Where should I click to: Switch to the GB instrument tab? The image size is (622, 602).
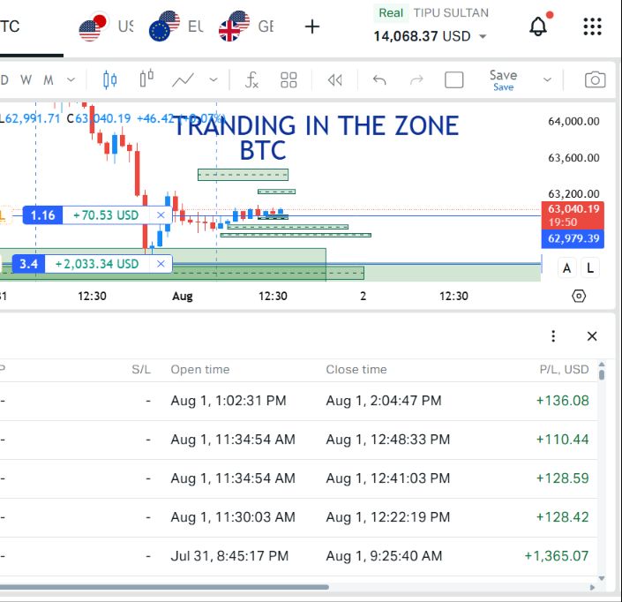click(x=246, y=26)
